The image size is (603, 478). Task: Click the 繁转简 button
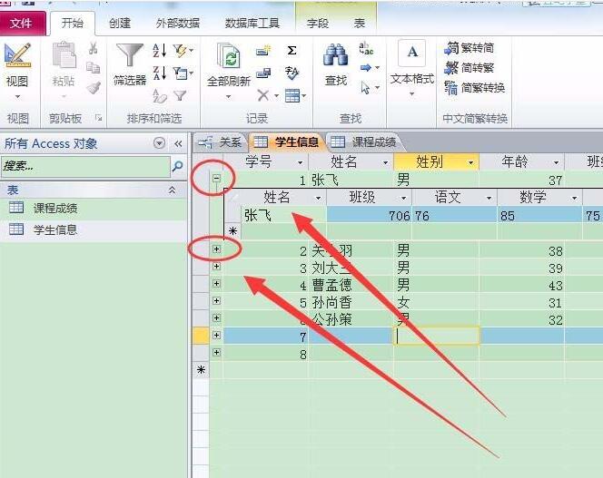[470, 48]
